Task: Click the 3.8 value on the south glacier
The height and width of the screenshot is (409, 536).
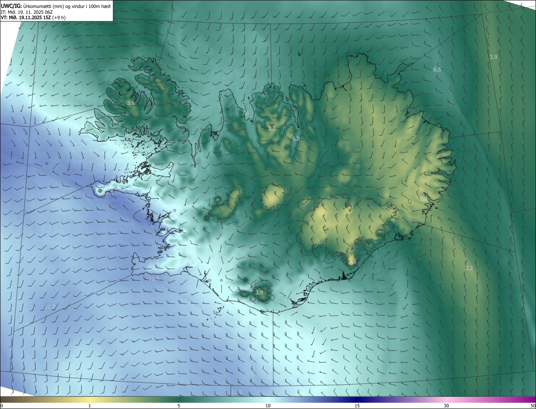Action: (259, 292)
